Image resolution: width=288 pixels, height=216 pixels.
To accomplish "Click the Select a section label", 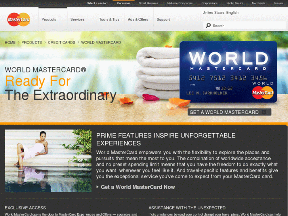I will 97,3.
